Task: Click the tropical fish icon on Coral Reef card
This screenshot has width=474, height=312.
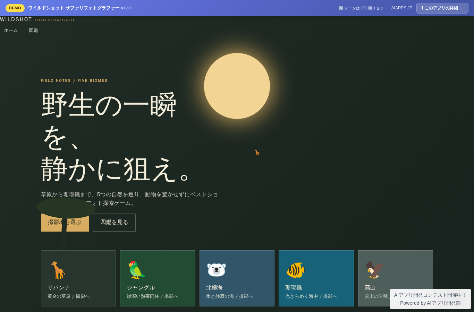Action: coord(295,270)
